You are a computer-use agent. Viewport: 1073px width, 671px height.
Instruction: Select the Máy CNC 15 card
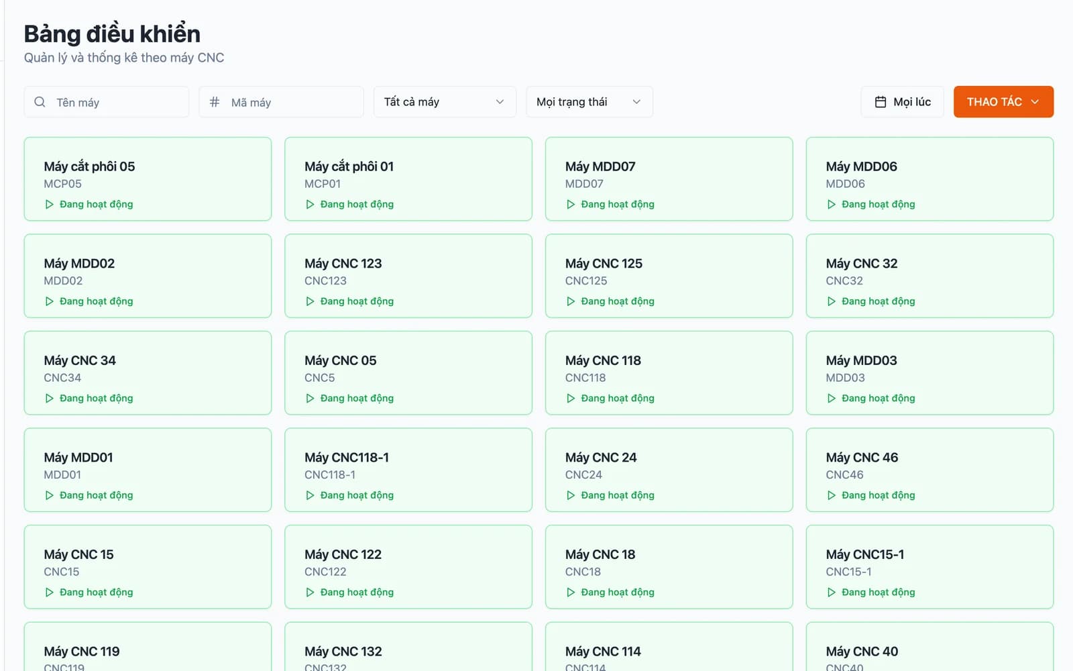148,567
